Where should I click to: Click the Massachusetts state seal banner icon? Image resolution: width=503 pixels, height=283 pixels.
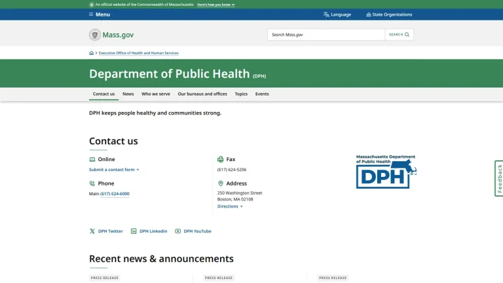(x=92, y=5)
